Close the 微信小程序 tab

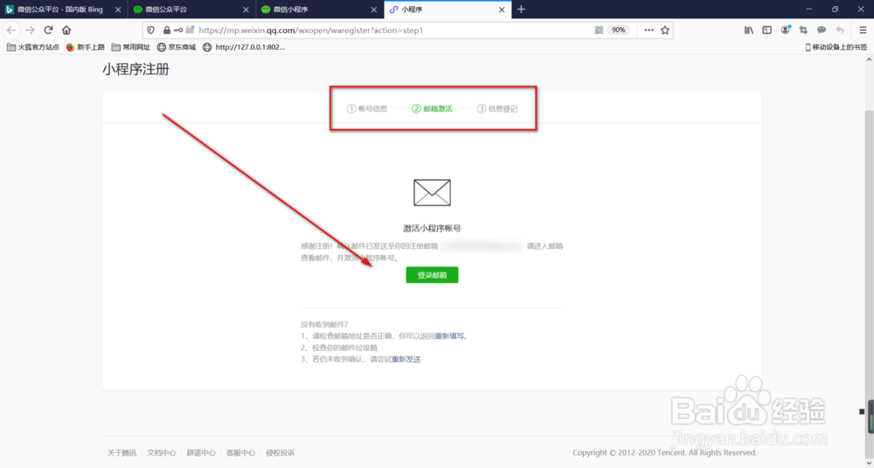pos(374,10)
